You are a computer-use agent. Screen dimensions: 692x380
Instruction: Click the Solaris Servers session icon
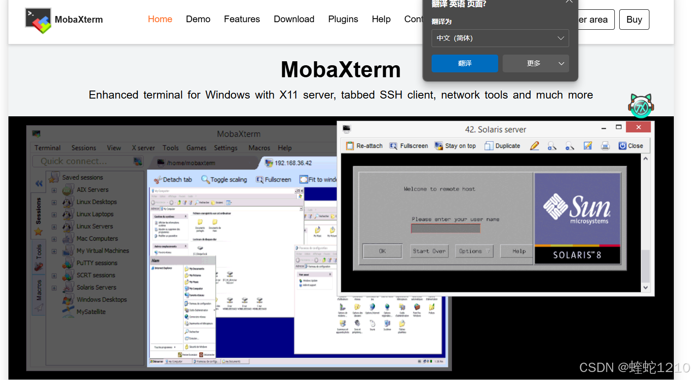click(69, 287)
